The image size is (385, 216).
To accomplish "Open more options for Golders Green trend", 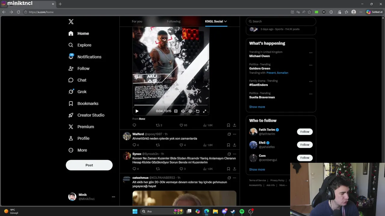I will pyautogui.click(x=311, y=65).
